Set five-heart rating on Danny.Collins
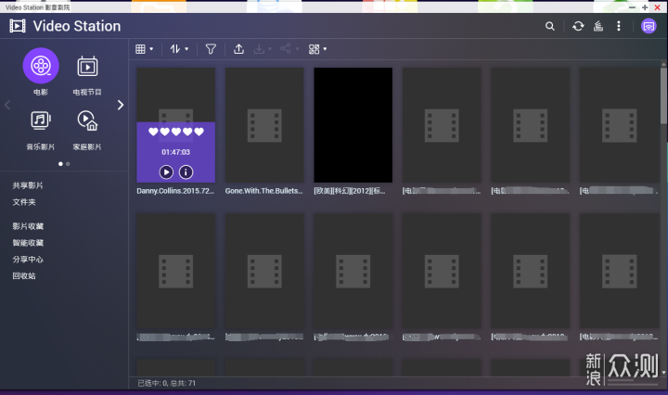 coord(199,132)
